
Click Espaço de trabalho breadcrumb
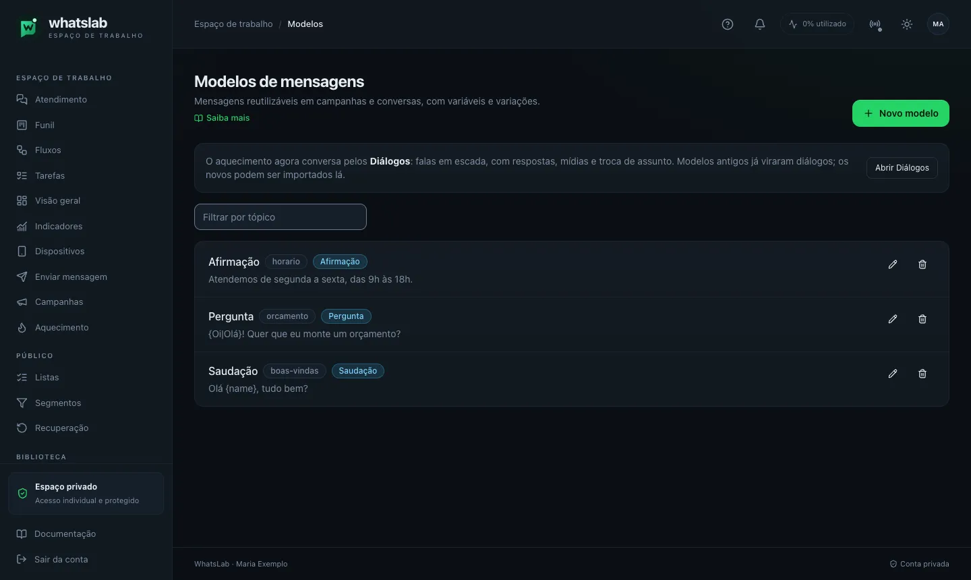(x=233, y=24)
